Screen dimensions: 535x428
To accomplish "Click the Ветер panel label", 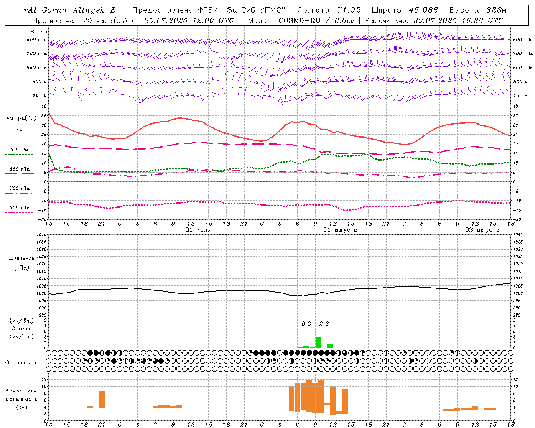I will 39,32.
